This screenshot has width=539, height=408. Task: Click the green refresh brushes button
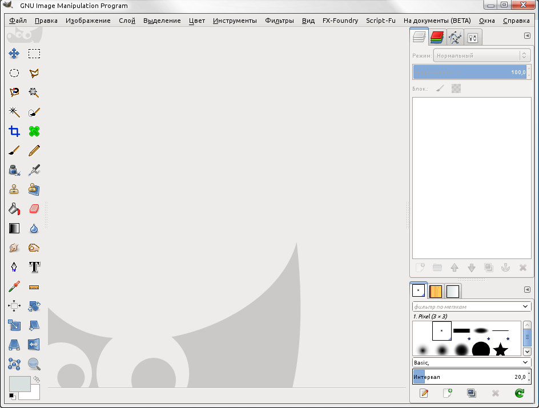520,393
